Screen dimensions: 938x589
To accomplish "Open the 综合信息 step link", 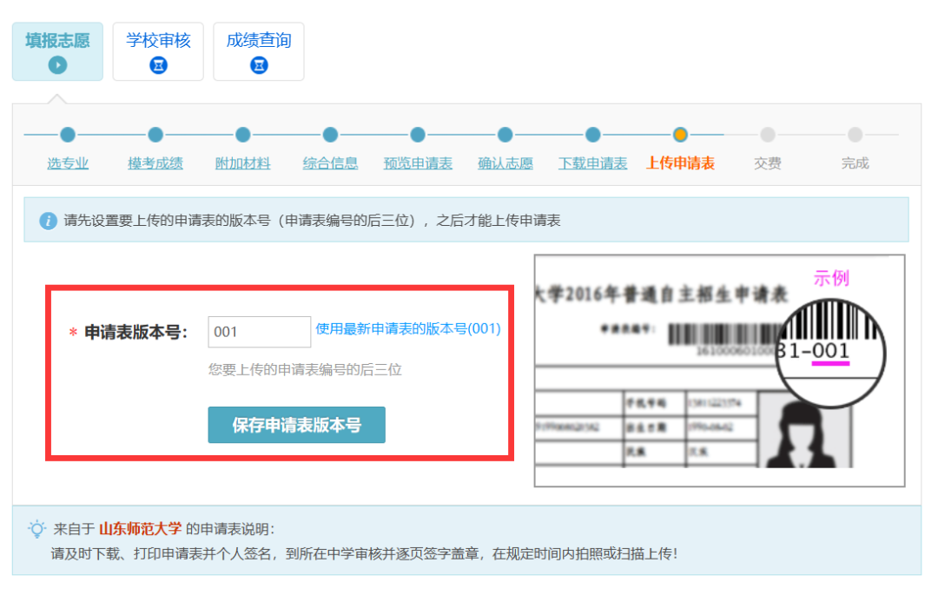I will (330, 163).
